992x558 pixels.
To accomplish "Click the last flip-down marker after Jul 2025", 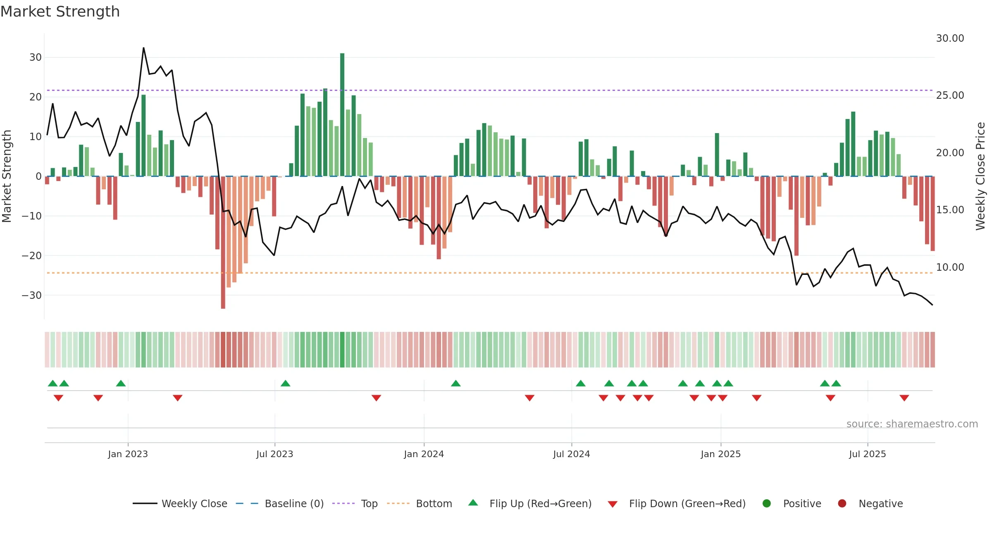I will pyautogui.click(x=904, y=398).
